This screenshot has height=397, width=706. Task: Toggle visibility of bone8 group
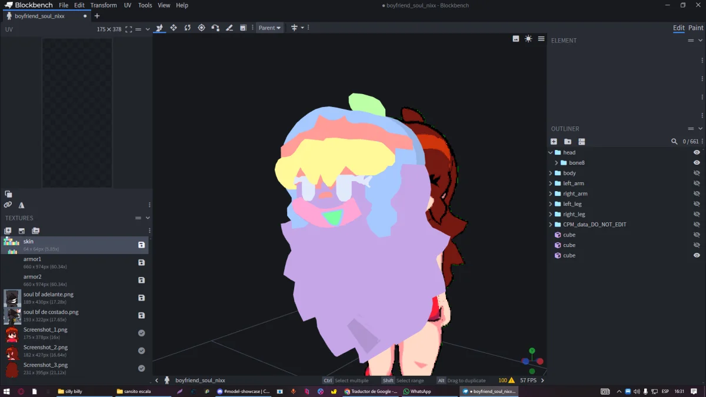point(697,163)
